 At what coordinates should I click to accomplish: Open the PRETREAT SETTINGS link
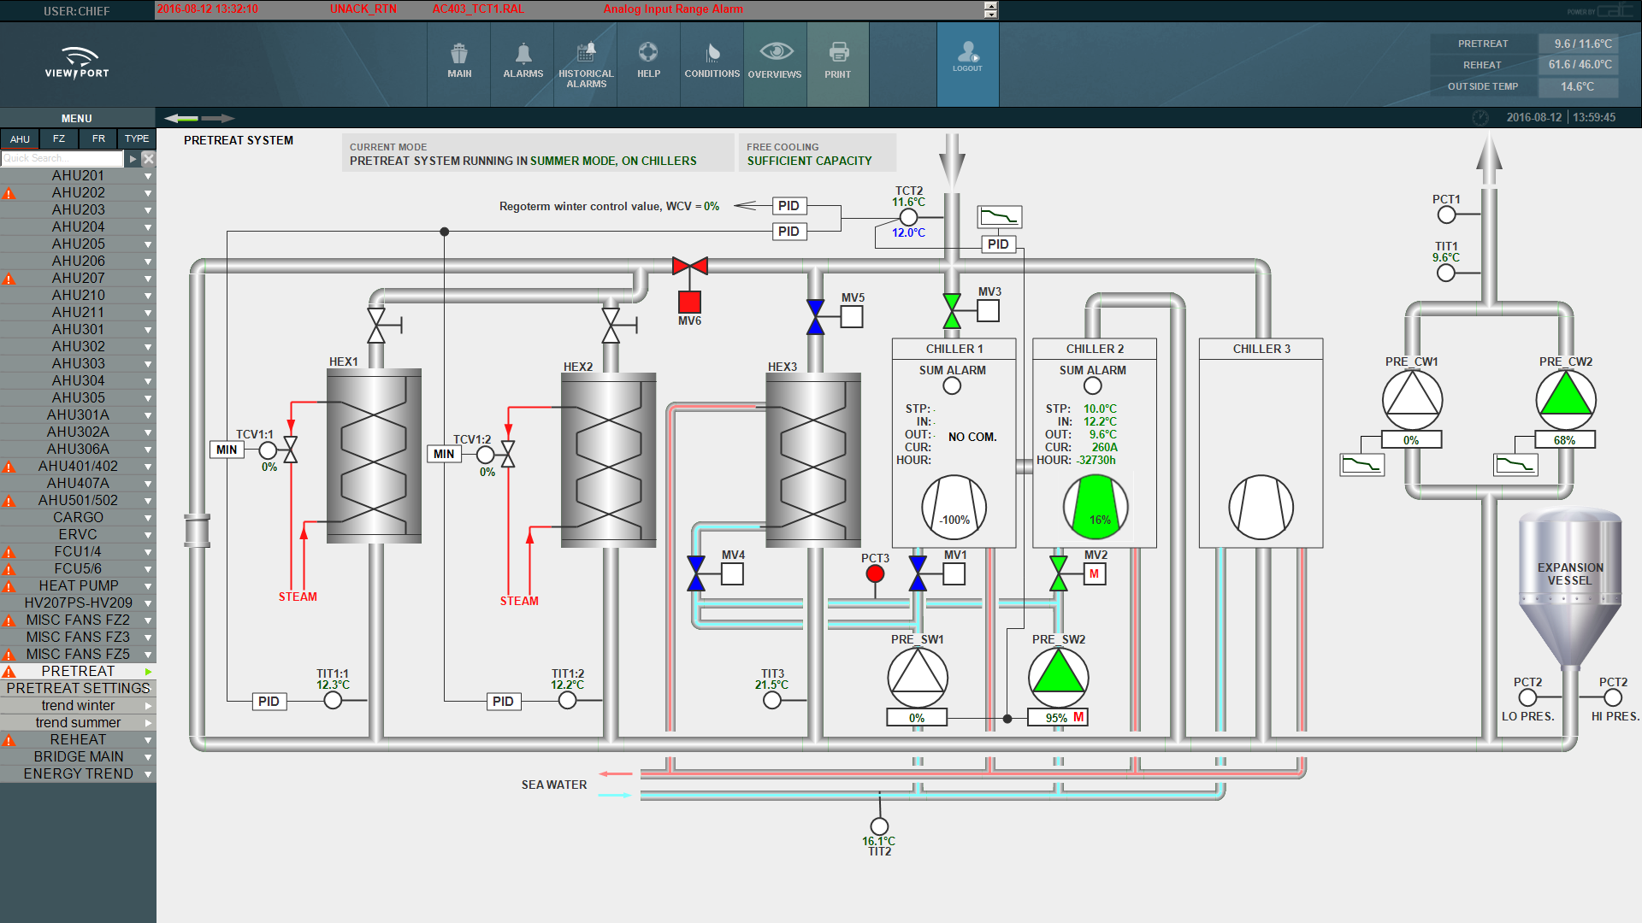point(78,688)
